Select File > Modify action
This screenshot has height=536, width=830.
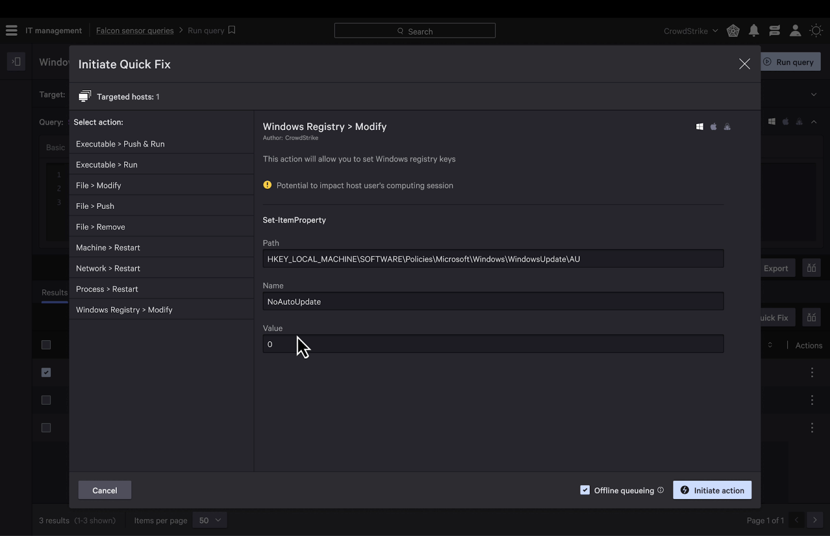pos(161,185)
